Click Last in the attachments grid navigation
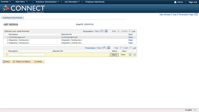The image size is (199, 112). [133, 31]
